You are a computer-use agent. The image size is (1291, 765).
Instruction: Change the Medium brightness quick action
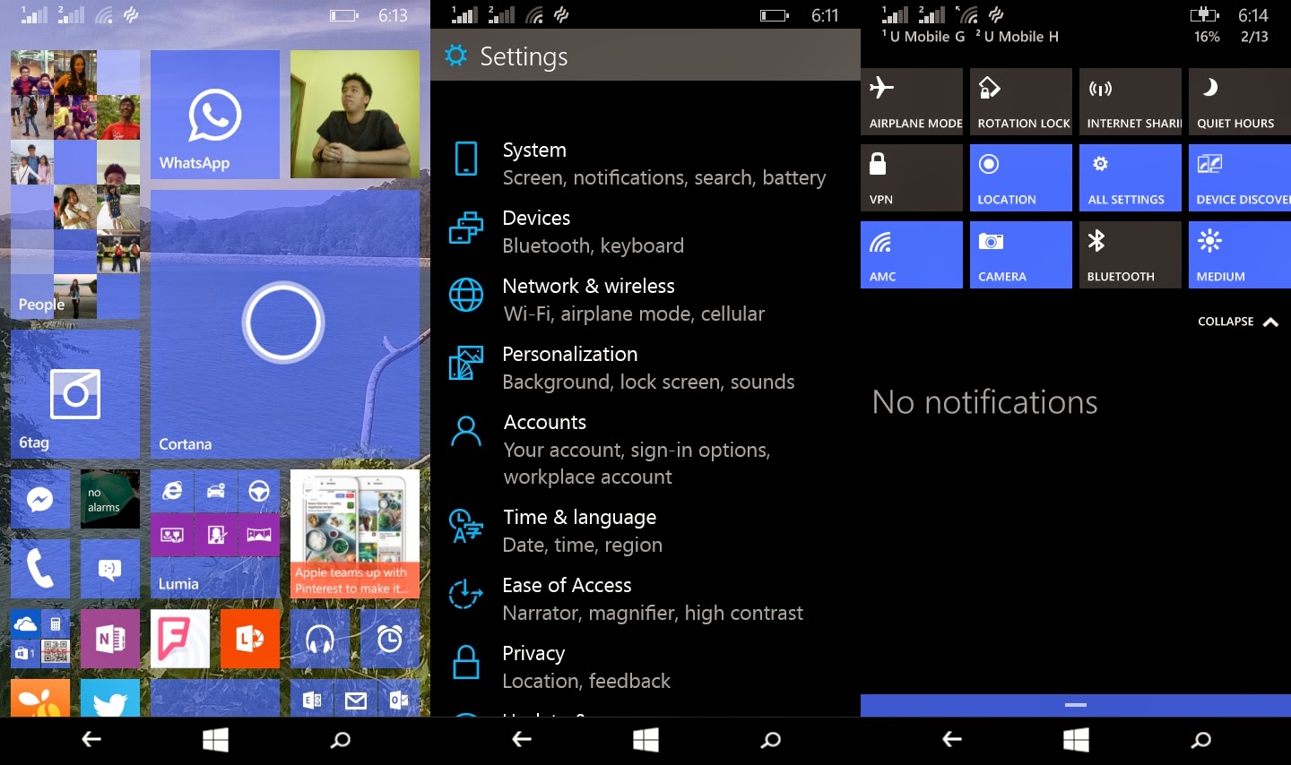[1240, 255]
